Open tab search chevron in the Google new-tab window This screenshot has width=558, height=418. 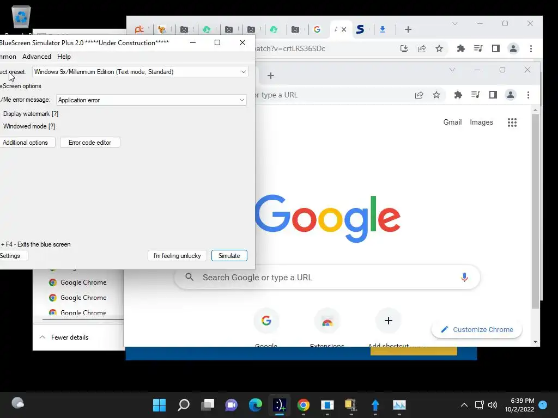click(x=452, y=70)
